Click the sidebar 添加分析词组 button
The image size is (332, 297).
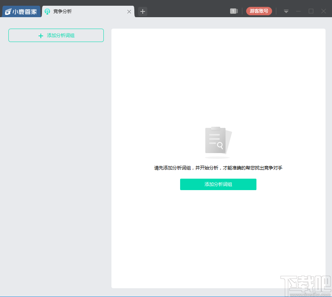[56, 35]
